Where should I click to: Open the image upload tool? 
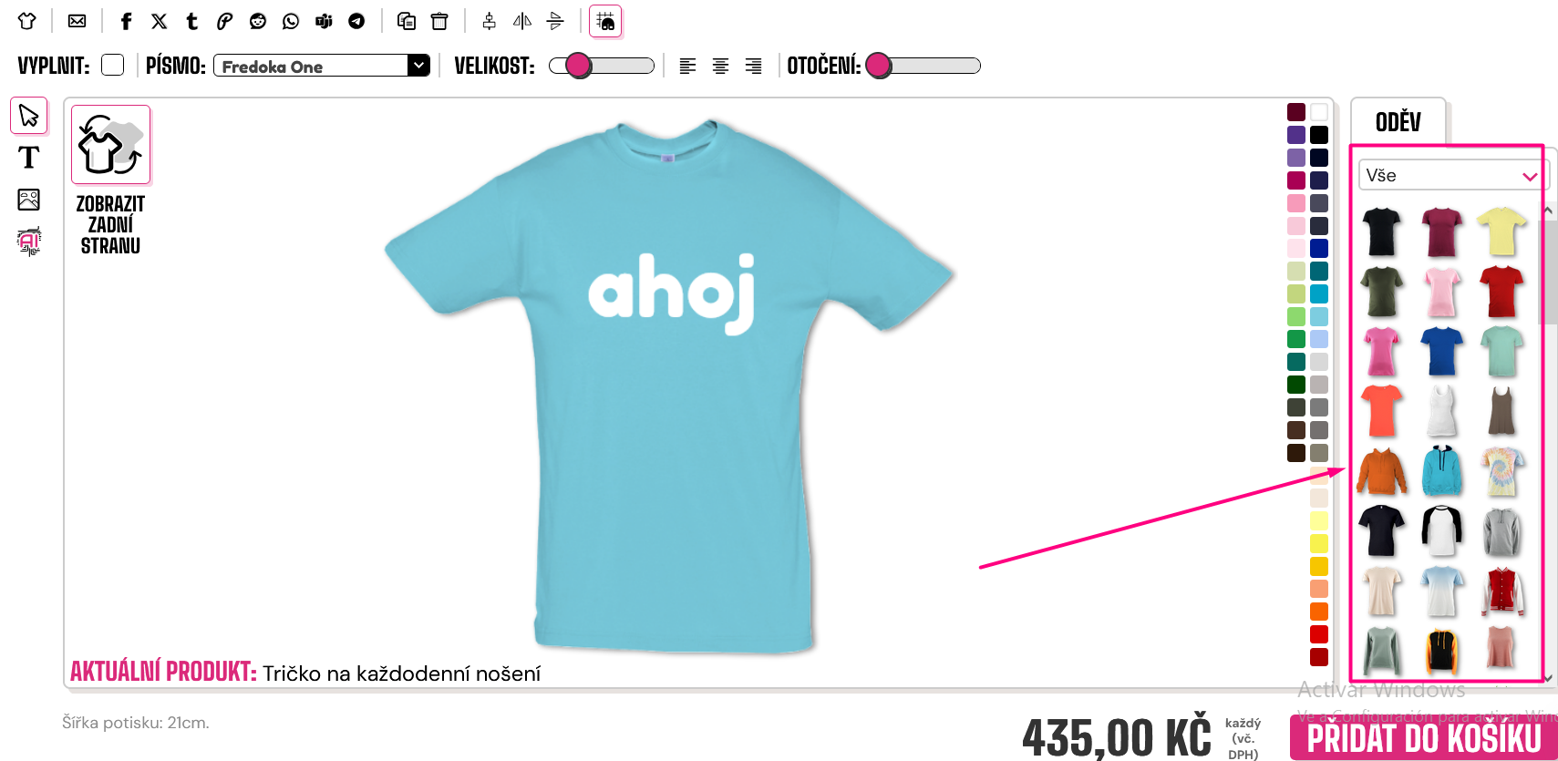point(29,200)
